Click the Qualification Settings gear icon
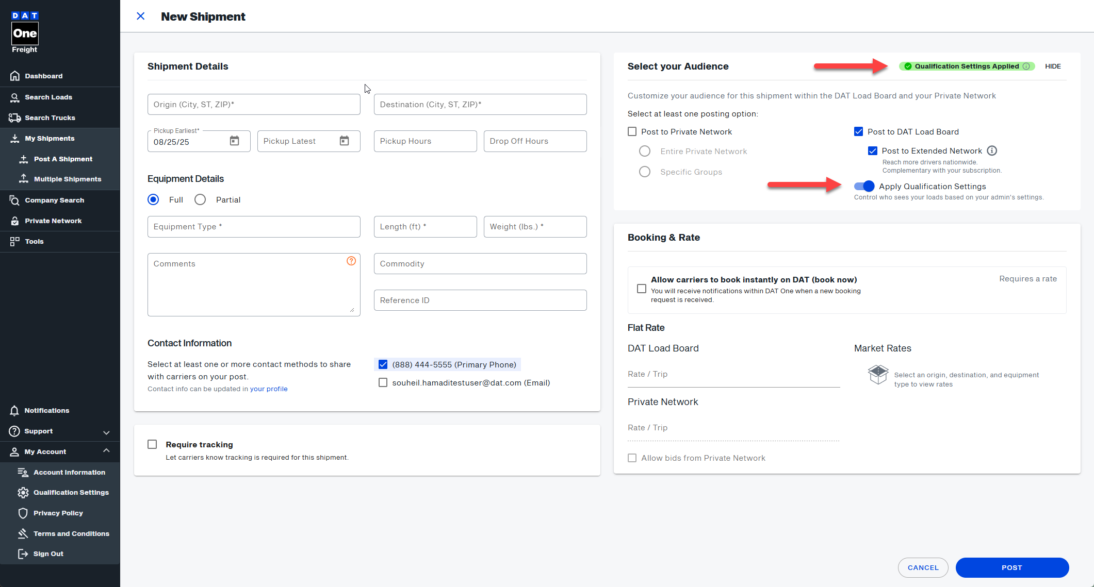 [x=23, y=492]
